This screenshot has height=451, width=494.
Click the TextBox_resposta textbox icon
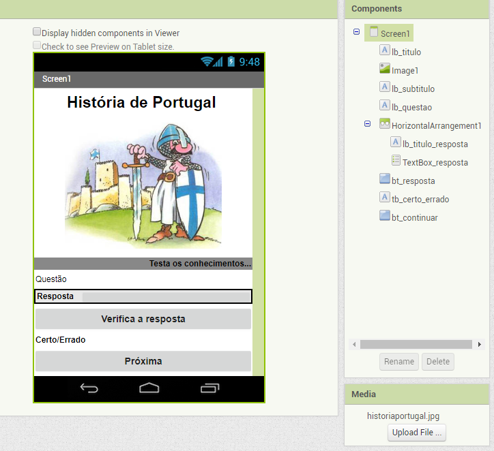(396, 160)
